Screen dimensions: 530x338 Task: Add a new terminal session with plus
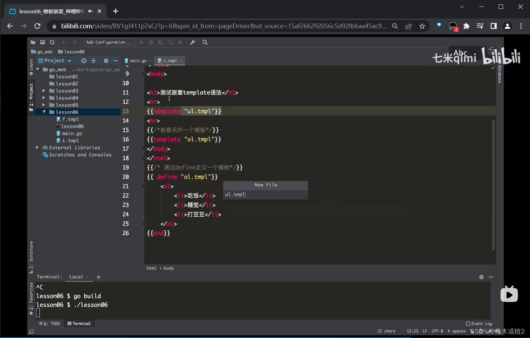tap(99, 277)
